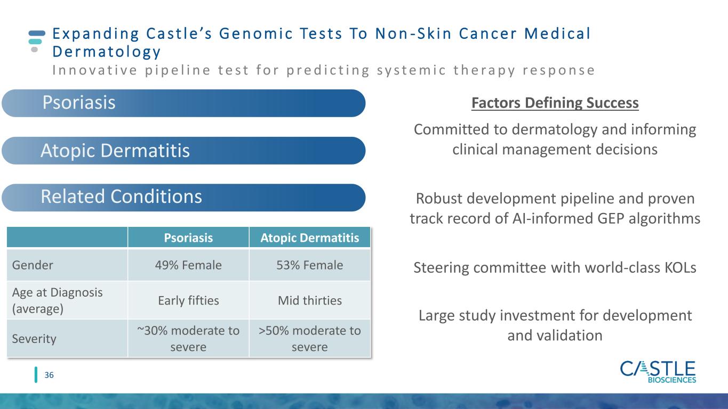Click the 49% Female cell
Viewport: 728px width, 409px height.
coord(188,265)
